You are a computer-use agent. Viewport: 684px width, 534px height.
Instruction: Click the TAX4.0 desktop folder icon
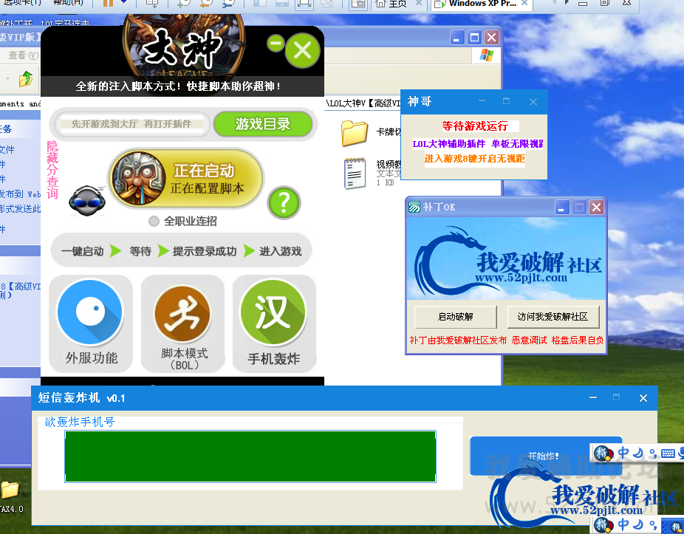coord(10,490)
